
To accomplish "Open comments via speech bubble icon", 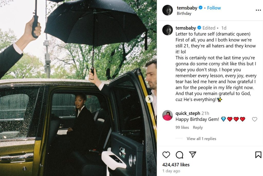I will (x=179, y=155).
